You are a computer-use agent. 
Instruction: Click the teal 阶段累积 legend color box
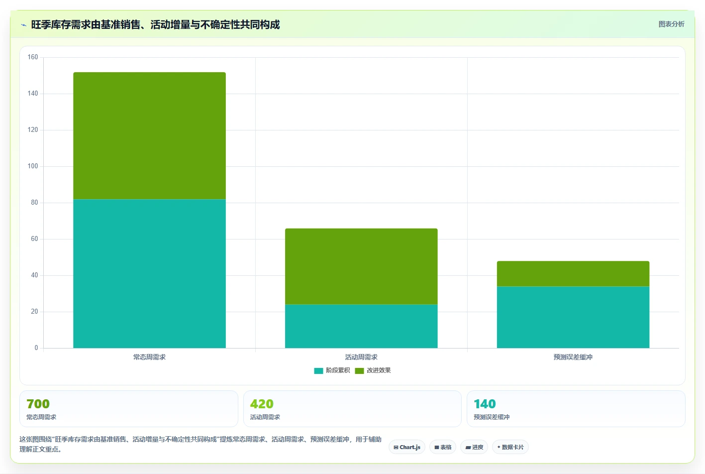[318, 371]
